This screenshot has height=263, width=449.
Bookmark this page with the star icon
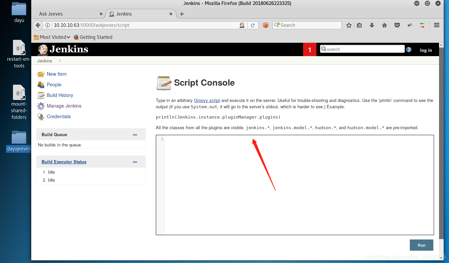[349, 25]
